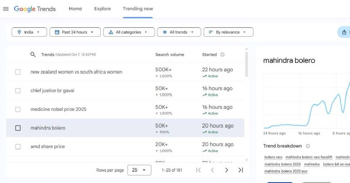Switch to the Explore tab
The image size is (350, 183).
102,9
